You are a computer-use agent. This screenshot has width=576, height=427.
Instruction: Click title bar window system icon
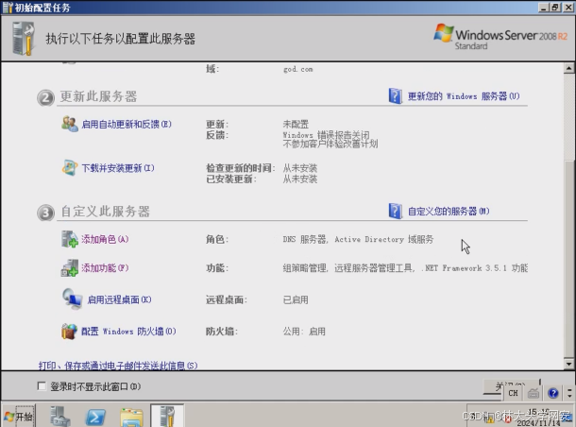[x=8, y=8]
